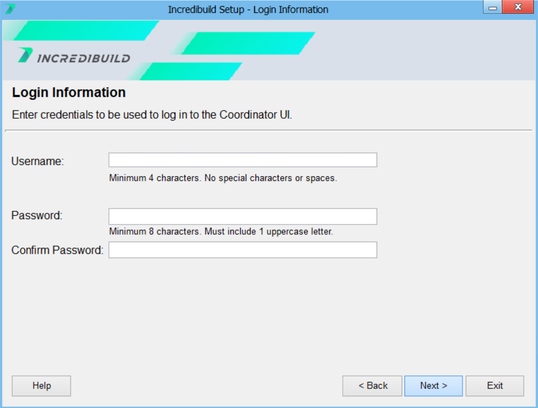Image resolution: width=538 pixels, height=408 pixels.
Task: Click the Login Information heading
Action: [x=69, y=93]
